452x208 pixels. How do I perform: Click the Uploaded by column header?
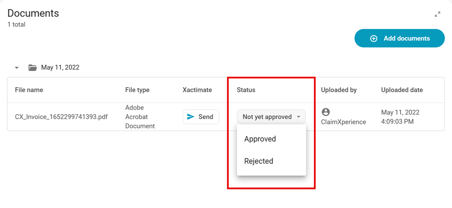[339, 90]
